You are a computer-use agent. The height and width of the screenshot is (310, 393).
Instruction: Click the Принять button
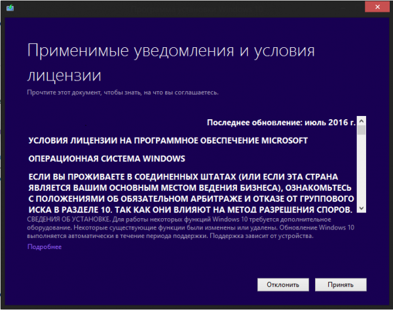(x=341, y=284)
